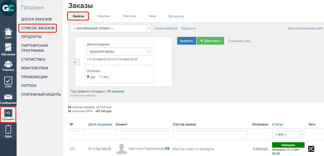
Task: Click the GC logo icon
Action: coord(8,8)
